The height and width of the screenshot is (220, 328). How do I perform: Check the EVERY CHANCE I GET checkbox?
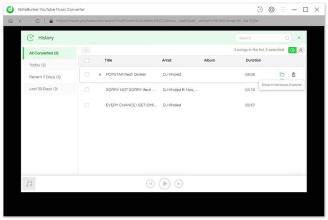87,105
